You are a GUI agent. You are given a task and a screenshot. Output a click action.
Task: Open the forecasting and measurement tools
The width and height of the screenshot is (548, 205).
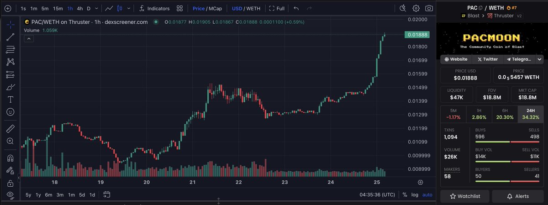(10, 74)
